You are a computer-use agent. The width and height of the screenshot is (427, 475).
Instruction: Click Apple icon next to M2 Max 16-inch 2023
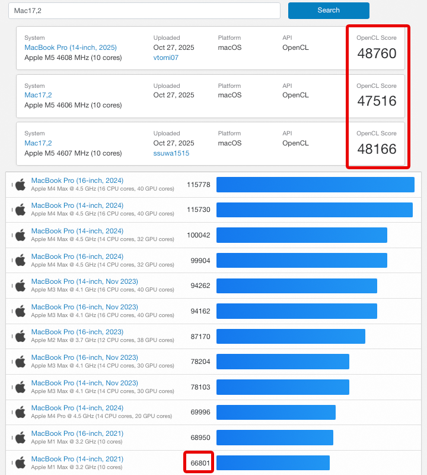(20, 336)
